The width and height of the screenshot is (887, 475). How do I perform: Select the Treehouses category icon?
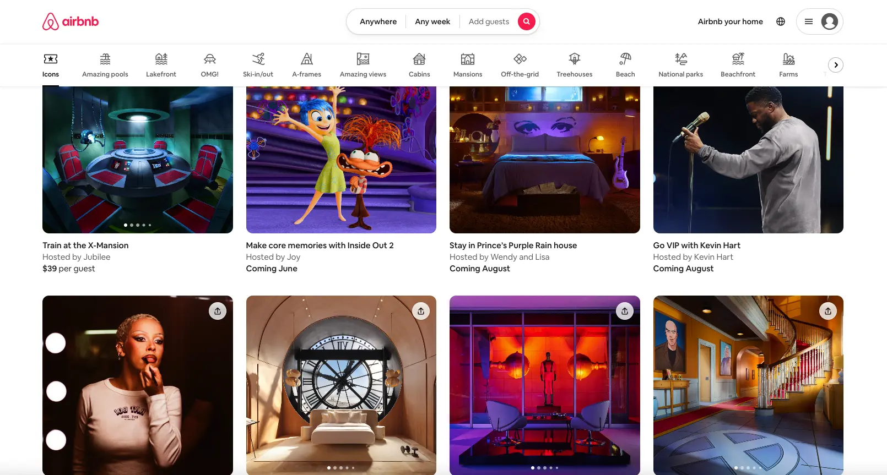tap(574, 59)
